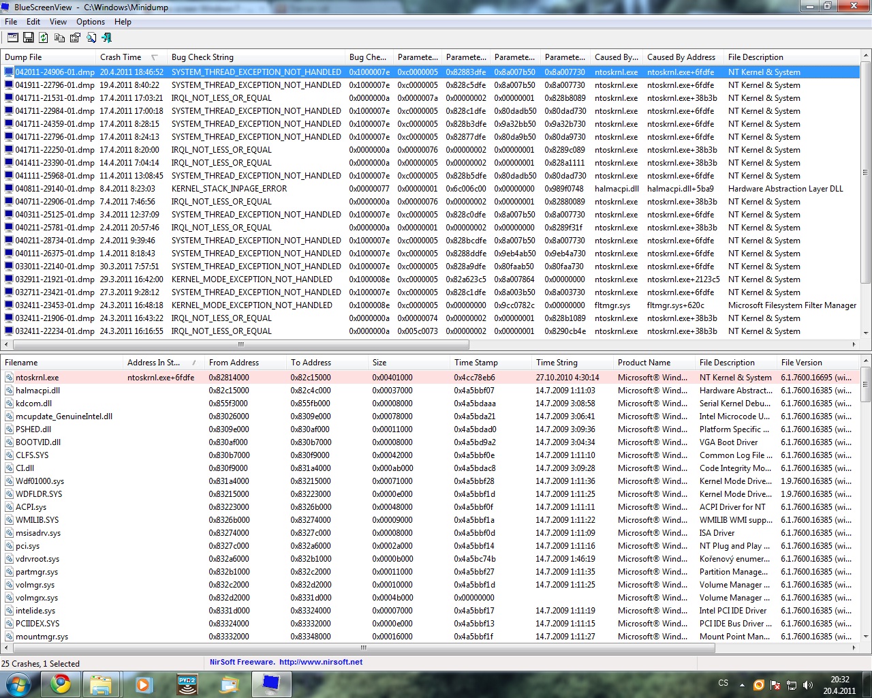Select the kdcom.dll driver row
872x698 pixels.
(431, 404)
